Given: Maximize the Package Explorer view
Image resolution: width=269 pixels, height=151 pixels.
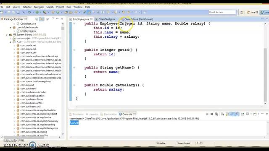Looking at the screenshot, I should tap(62, 19).
